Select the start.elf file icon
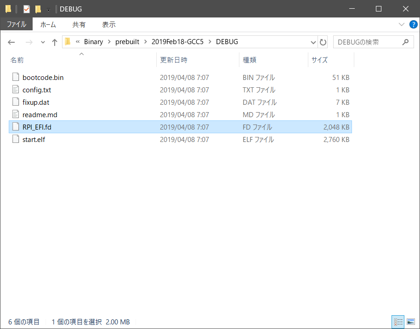This screenshot has height=329, width=420. (16, 139)
